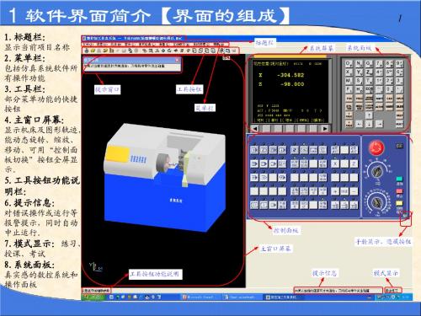
Task: Click the 8 key on the CNC keypad
Action: tap(389, 63)
